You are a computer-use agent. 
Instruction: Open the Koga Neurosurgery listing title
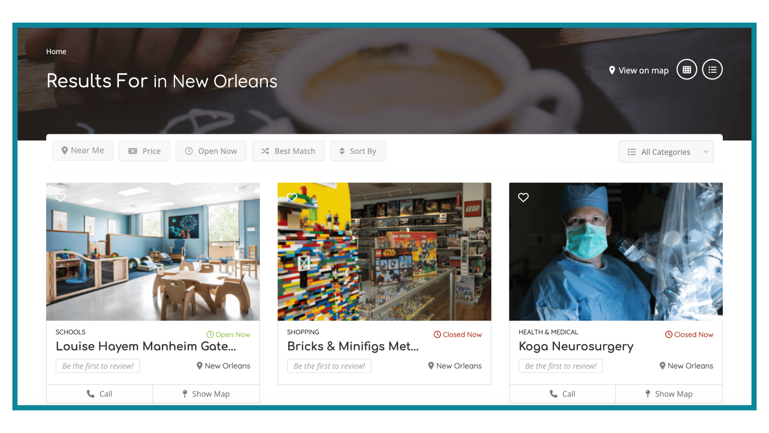[x=576, y=346]
